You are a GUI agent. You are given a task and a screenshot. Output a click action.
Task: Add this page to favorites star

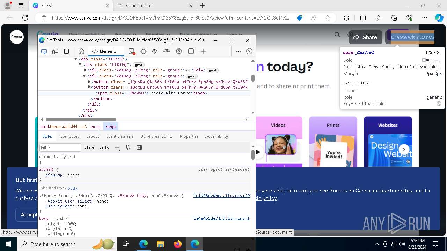pyautogui.click(x=328, y=18)
